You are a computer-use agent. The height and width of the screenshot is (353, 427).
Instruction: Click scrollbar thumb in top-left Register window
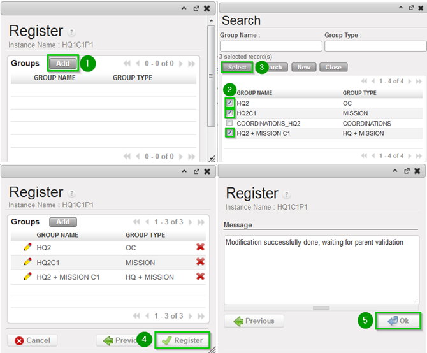pos(211,76)
